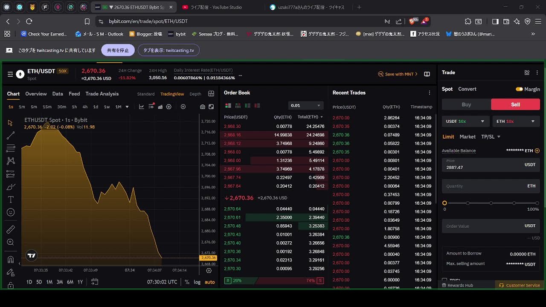
Task: Open the USDT 10x leverage dropdown
Action: (x=465, y=121)
